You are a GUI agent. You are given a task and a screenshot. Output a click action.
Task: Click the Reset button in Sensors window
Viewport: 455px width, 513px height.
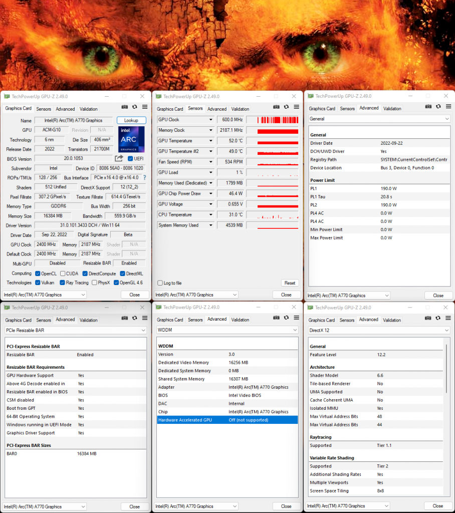[290, 283]
